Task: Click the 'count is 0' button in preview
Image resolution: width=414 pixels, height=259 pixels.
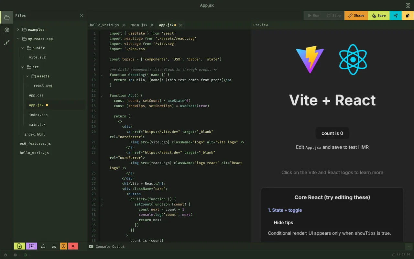Action: (332, 133)
